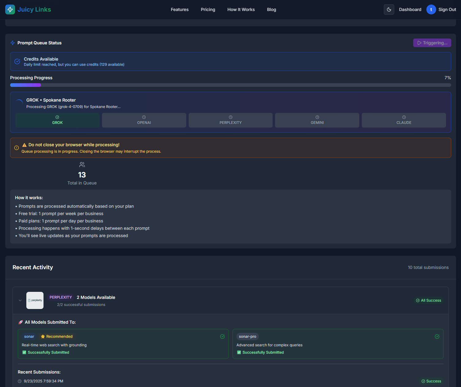Click the sonar-pro model badge

click(x=248, y=337)
